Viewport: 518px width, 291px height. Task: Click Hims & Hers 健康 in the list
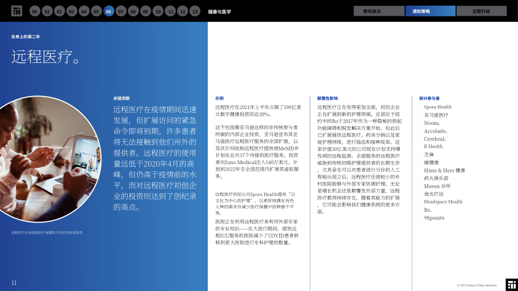[x=444, y=170]
